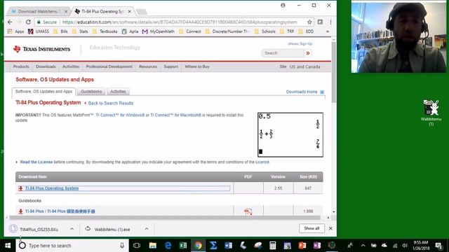Open Task View on the taskbar
This screenshot has width=449, height=252.
(x=137, y=246)
